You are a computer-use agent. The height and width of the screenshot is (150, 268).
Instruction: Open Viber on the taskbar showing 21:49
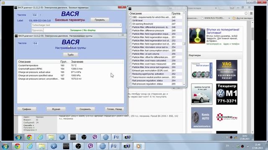[x=90, y=146]
